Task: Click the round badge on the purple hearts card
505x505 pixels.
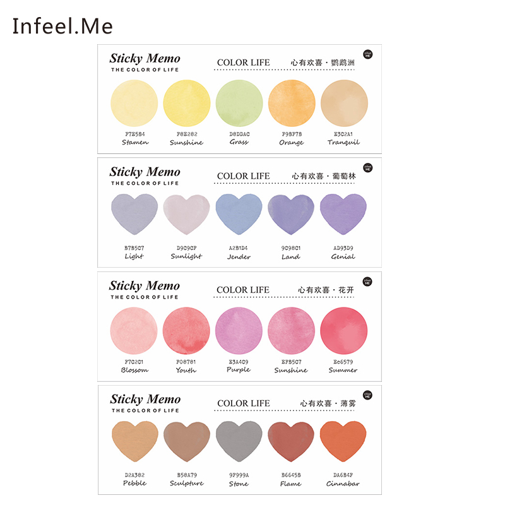Action: pos(368,167)
